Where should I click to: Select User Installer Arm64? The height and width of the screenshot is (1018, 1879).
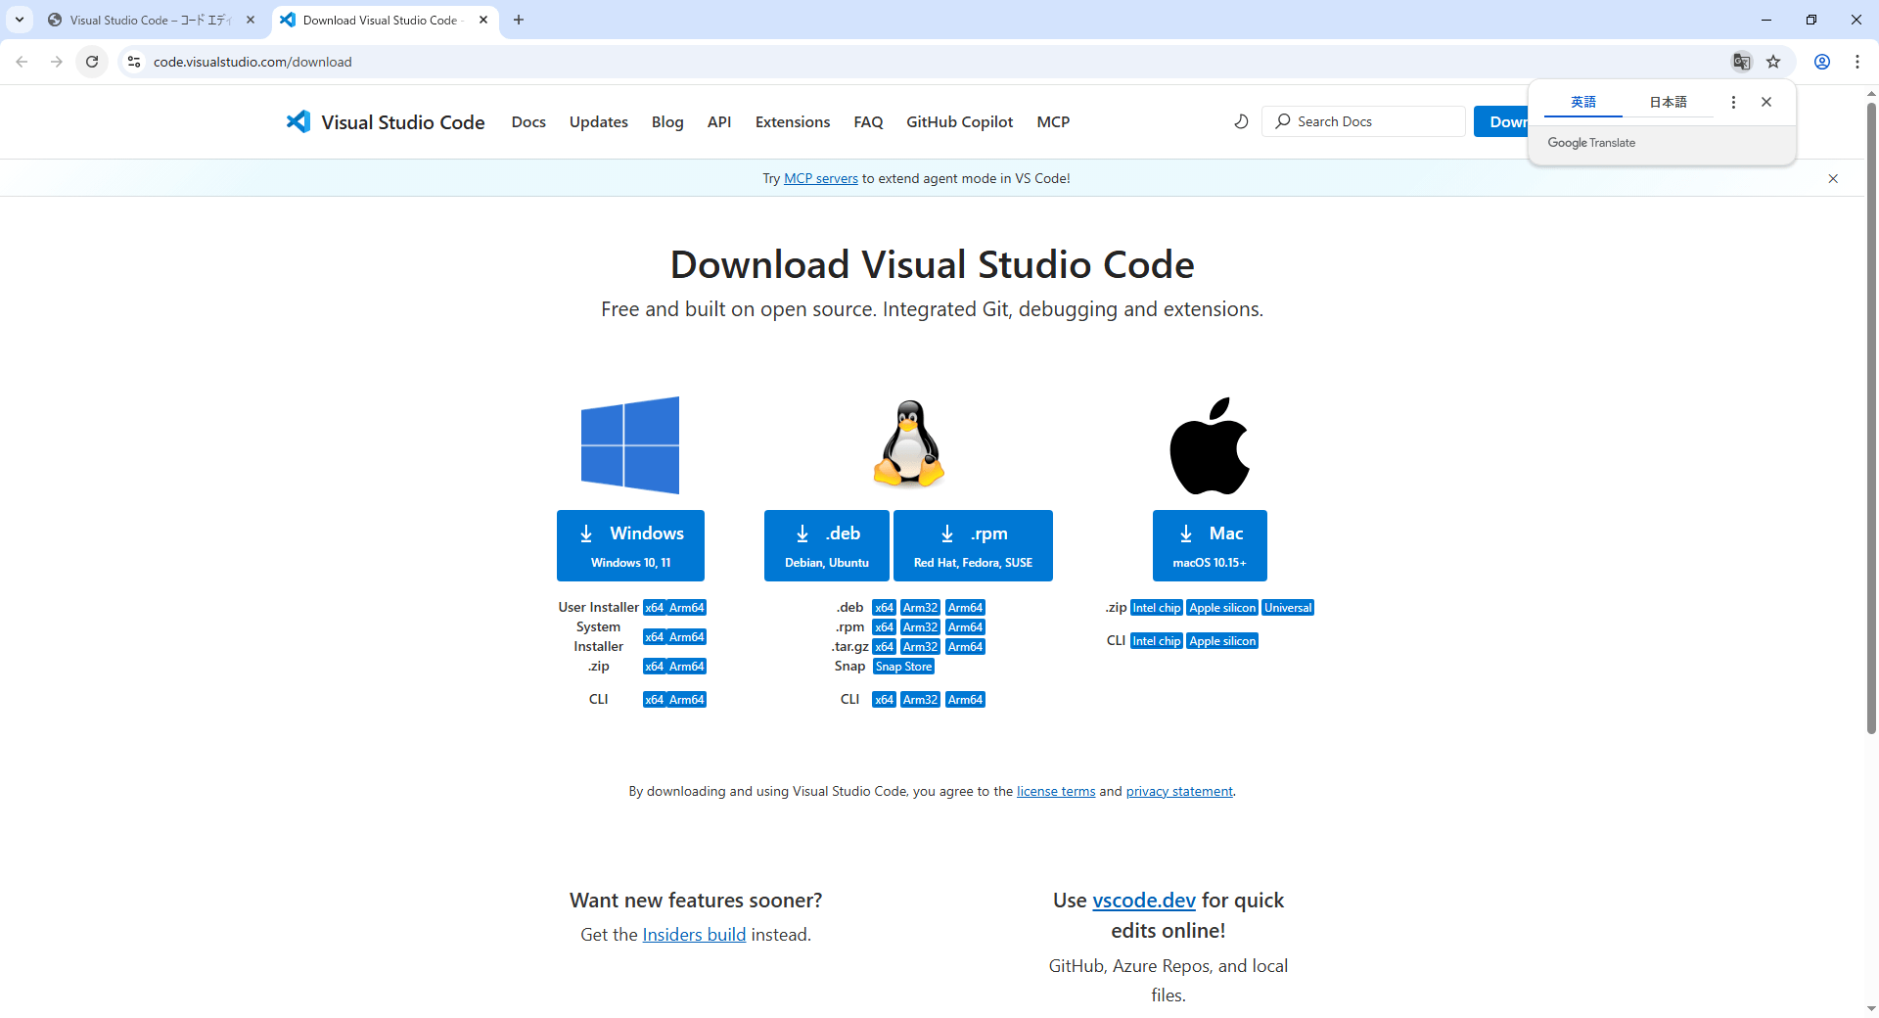pyautogui.click(x=687, y=608)
